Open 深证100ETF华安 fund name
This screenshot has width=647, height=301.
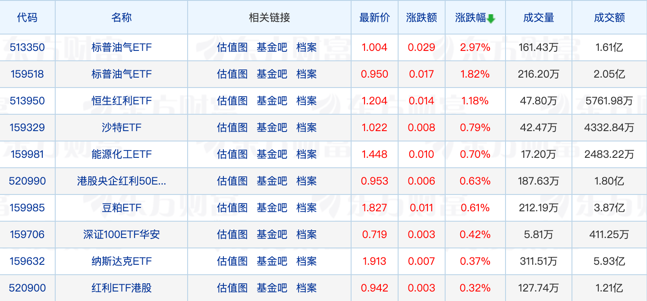pyautogui.click(x=122, y=235)
